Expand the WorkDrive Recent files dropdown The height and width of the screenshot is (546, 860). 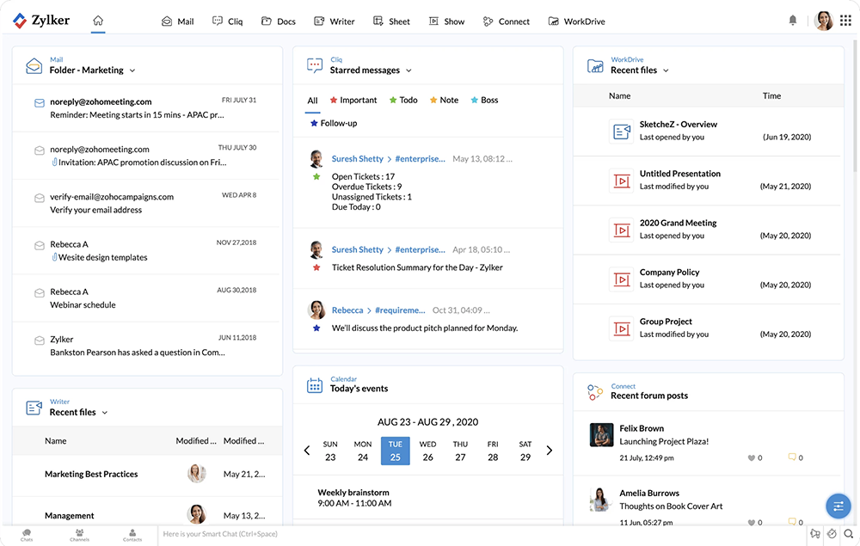click(x=666, y=71)
